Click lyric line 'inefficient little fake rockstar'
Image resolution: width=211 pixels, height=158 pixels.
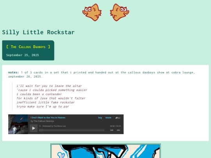(45, 102)
